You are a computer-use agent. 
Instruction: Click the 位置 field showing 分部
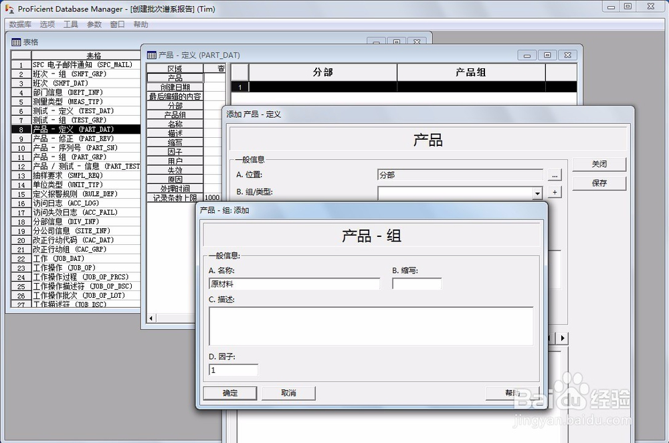tap(460, 175)
